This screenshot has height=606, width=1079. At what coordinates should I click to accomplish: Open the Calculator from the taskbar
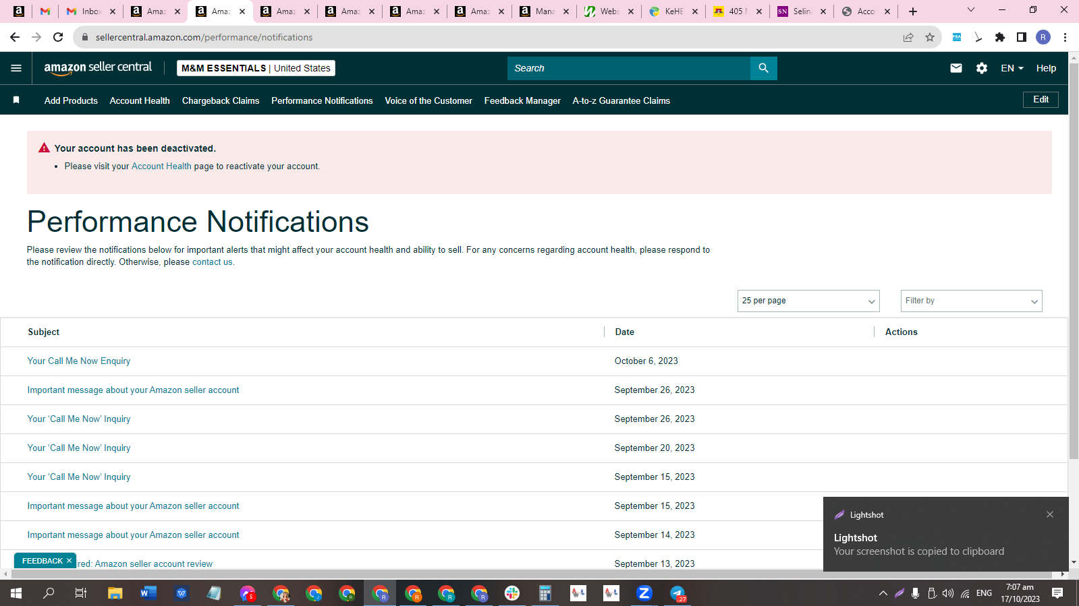pyautogui.click(x=545, y=593)
